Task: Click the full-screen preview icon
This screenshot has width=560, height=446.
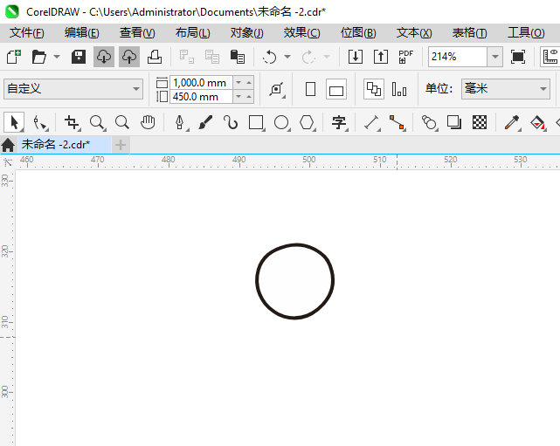Action: pyautogui.click(x=518, y=57)
